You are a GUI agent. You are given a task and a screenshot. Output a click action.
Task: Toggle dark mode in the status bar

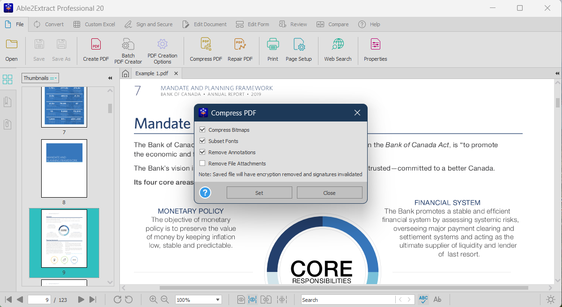click(x=551, y=300)
